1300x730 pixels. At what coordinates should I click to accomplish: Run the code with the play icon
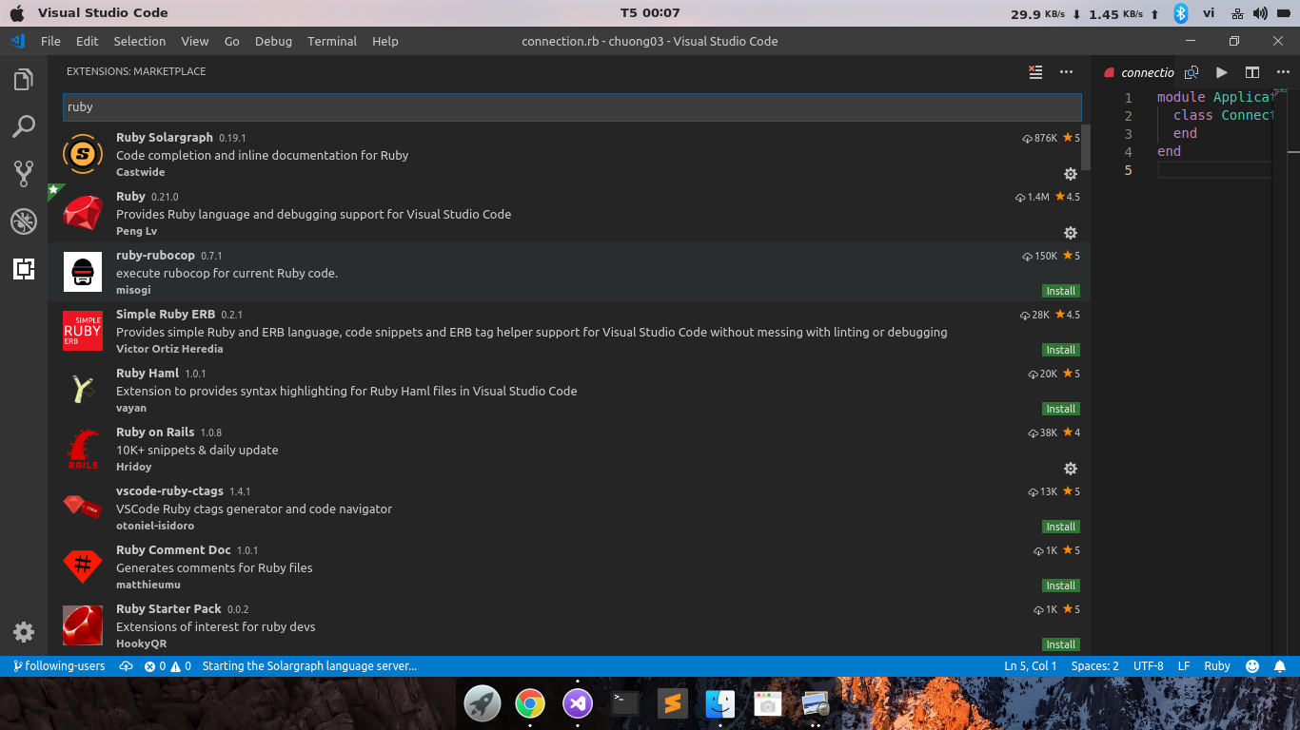(x=1222, y=72)
